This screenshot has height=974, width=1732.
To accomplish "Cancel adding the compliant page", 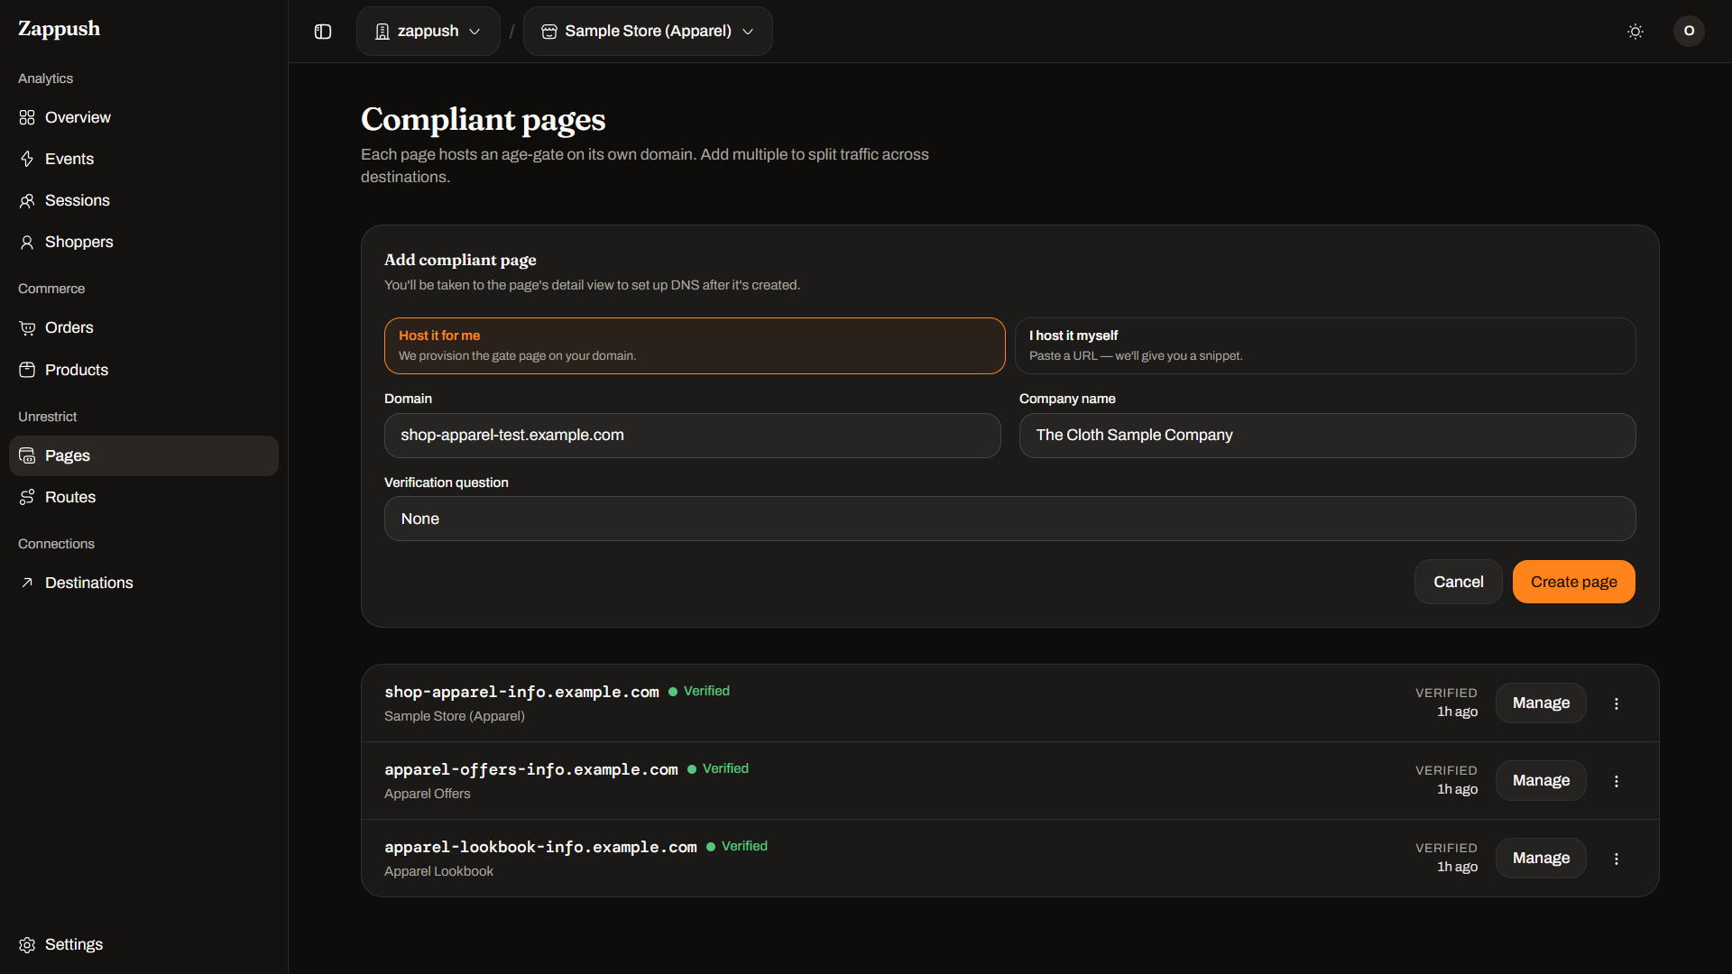I will tap(1458, 582).
